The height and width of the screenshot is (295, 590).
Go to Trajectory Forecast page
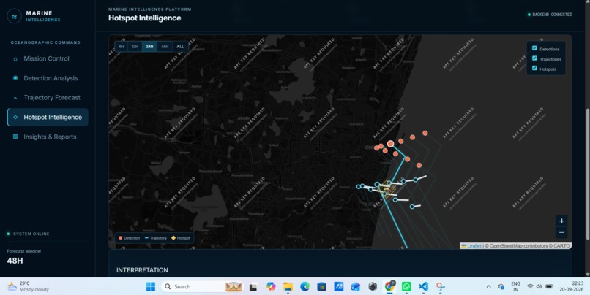pos(48,98)
